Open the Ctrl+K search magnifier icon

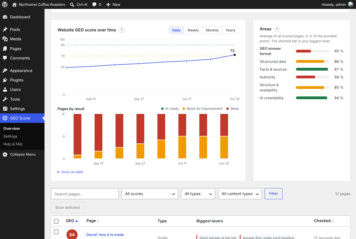(72, 4)
